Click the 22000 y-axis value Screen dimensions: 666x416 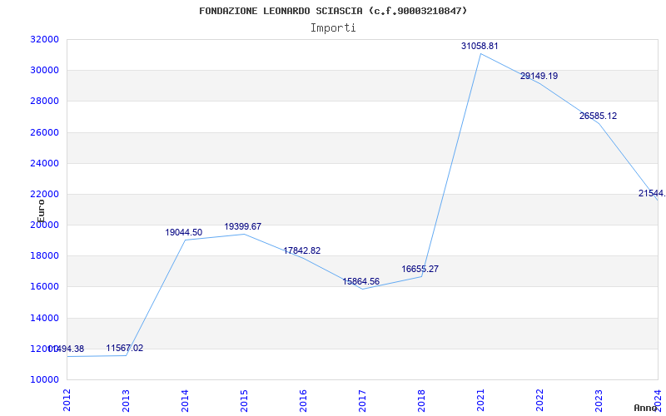tap(44, 195)
